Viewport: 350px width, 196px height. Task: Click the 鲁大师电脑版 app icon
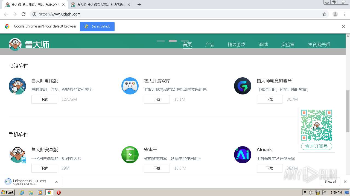[17, 86]
